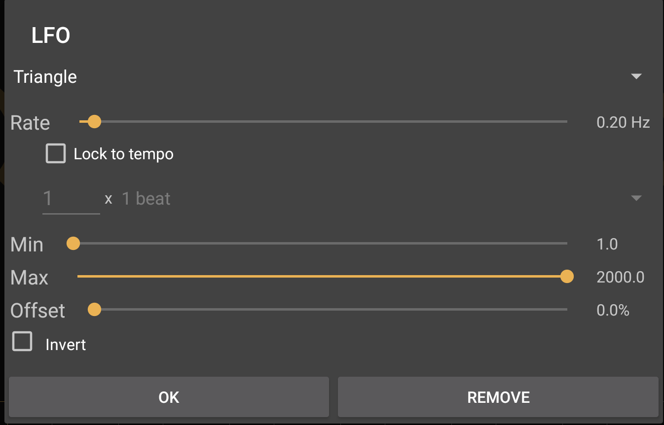
Task: Click the middle of the Min slider track
Action: 320,244
